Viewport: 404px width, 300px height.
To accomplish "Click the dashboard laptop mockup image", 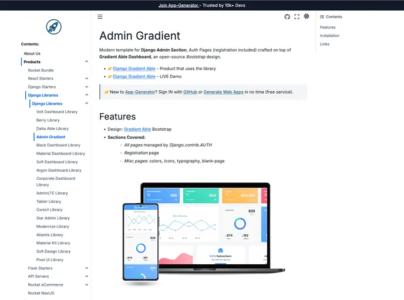I will tap(204, 234).
